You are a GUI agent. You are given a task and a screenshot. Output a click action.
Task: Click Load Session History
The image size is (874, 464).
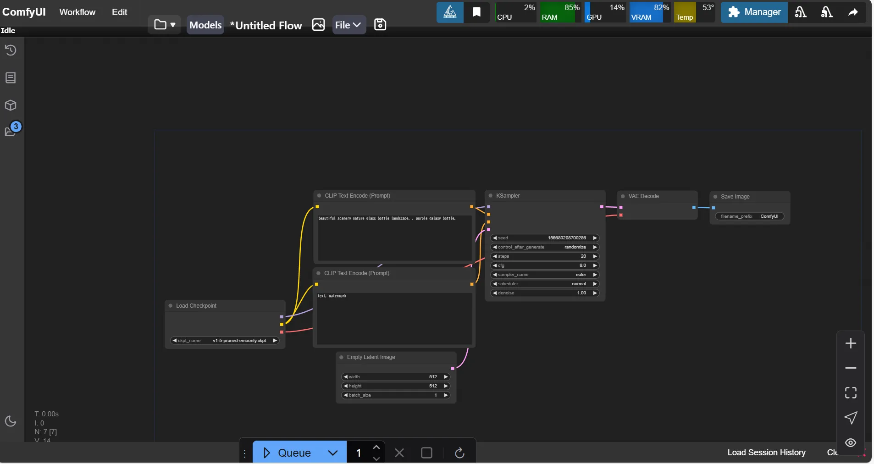click(x=766, y=453)
